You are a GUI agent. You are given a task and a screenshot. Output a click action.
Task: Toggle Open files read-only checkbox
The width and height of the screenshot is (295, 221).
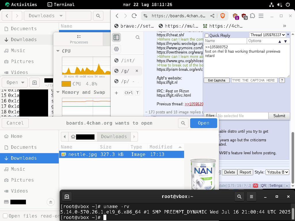pos(5,216)
